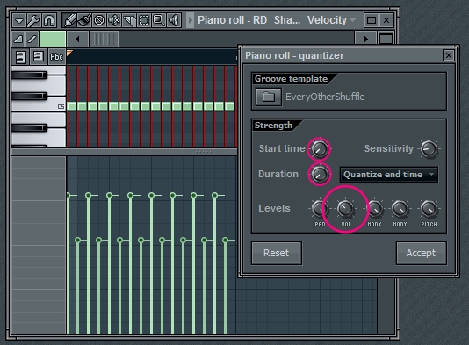Toggle the slide triangle note option
The image size is (469, 345).
[18, 39]
